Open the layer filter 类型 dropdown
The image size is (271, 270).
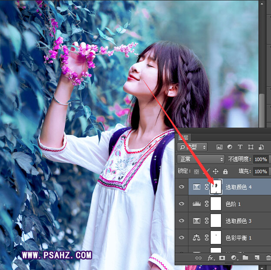click(193, 147)
